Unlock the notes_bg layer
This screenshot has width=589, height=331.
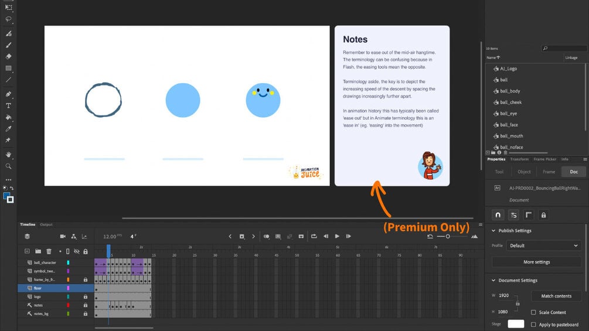pyautogui.click(x=86, y=314)
